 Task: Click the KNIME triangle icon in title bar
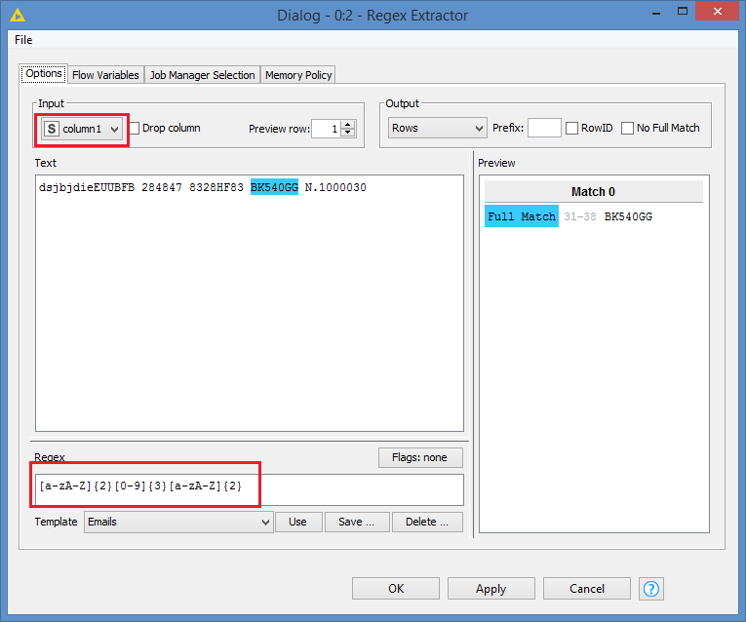[x=17, y=16]
